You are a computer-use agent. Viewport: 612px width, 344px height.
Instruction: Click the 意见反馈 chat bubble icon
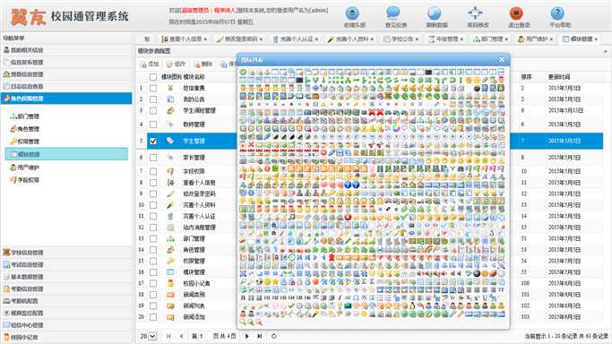[393, 13]
